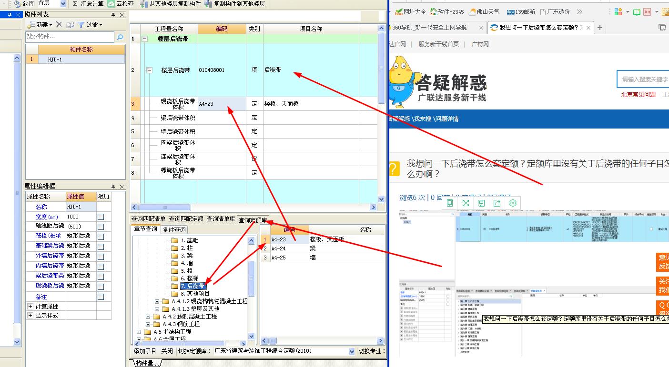The height and width of the screenshot is (367, 669).
Task: Tick the 附加 checkbox for 外墙后浇带
Action: 101,256
